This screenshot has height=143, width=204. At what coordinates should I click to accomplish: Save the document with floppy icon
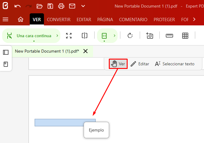point(50,6)
